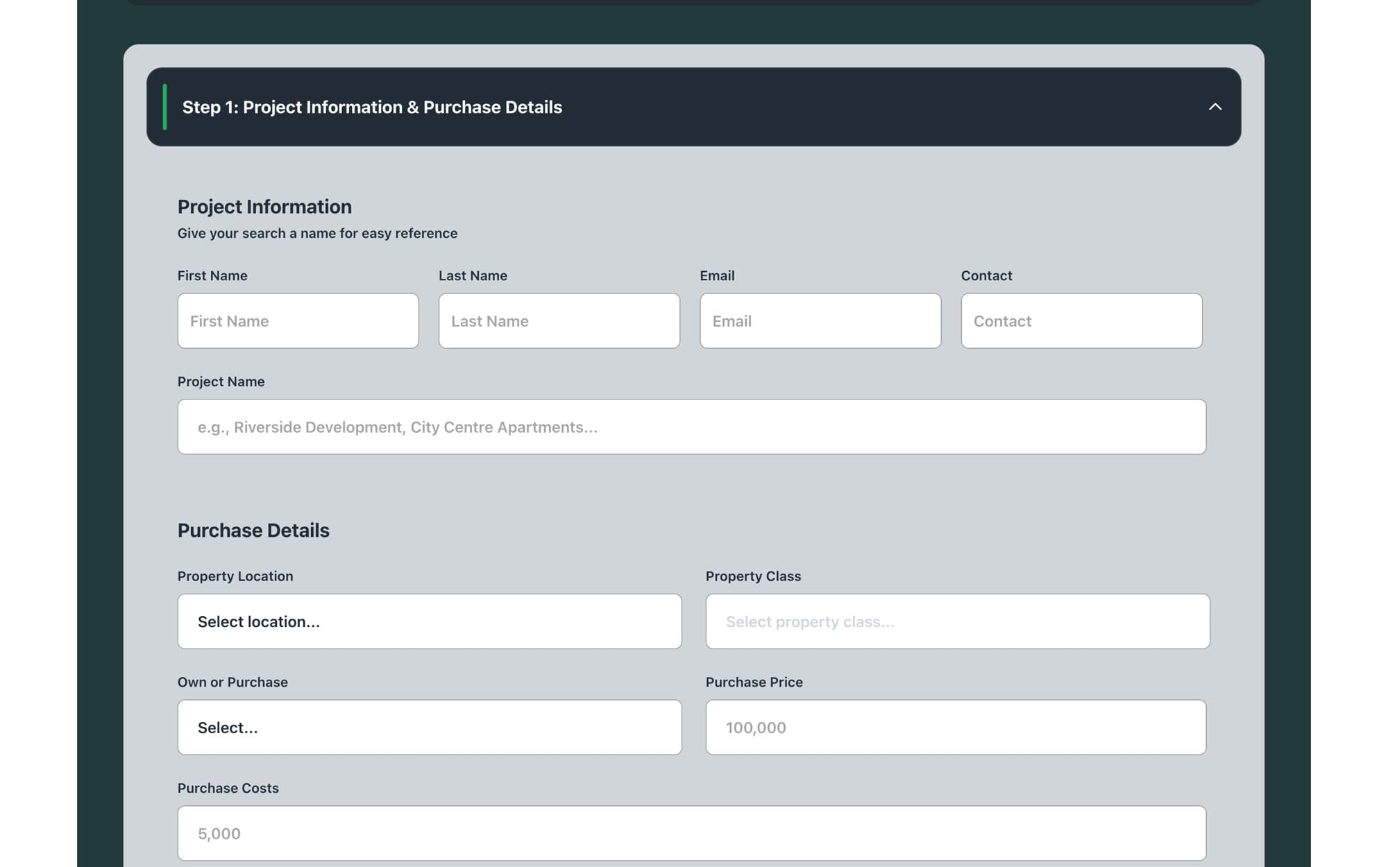
Task: Click the Step 1 Project Information header title
Action: (372, 107)
